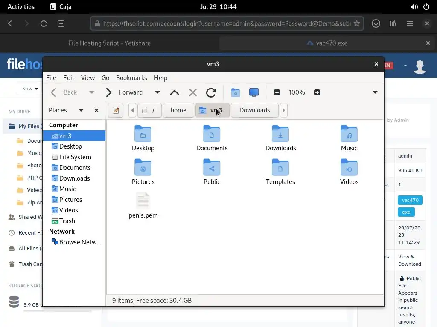Open the power menu icon
This screenshot has width=437, height=327.
tap(426, 7)
